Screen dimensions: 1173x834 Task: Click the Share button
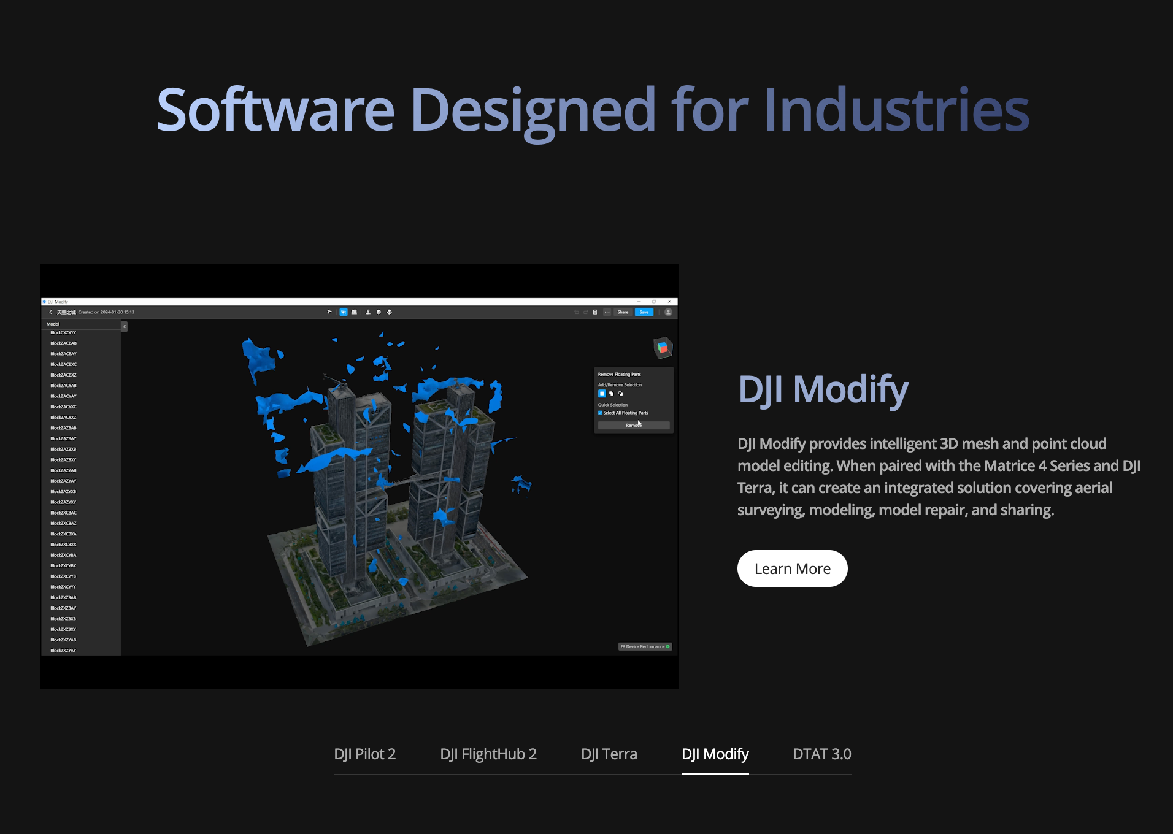(x=623, y=312)
